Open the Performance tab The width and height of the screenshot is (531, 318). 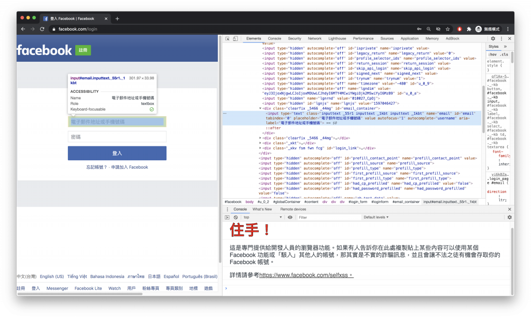[x=363, y=38]
